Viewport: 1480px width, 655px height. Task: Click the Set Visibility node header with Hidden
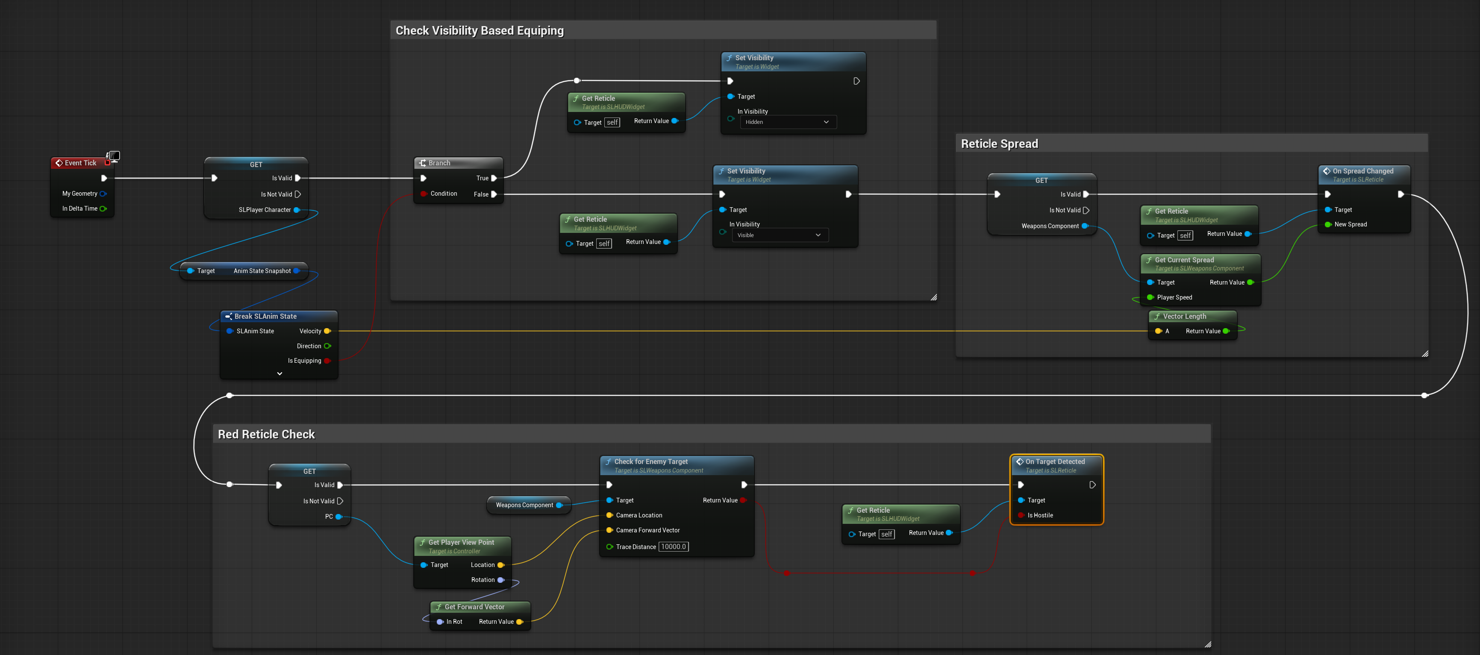tap(794, 62)
